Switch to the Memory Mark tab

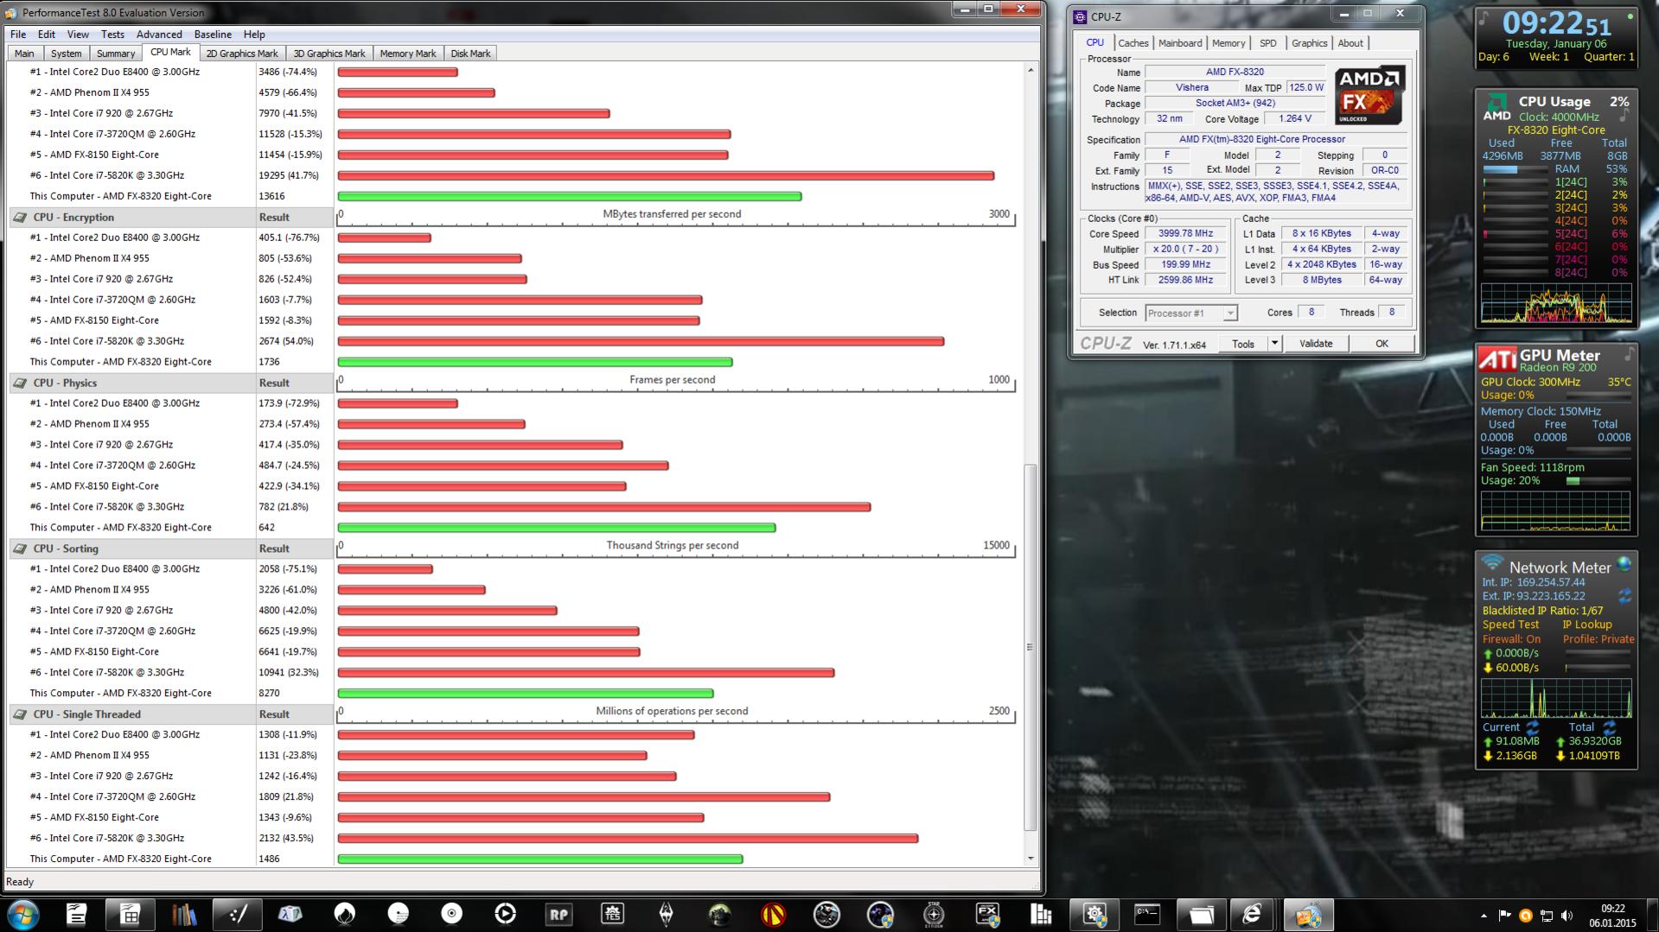click(408, 54)
